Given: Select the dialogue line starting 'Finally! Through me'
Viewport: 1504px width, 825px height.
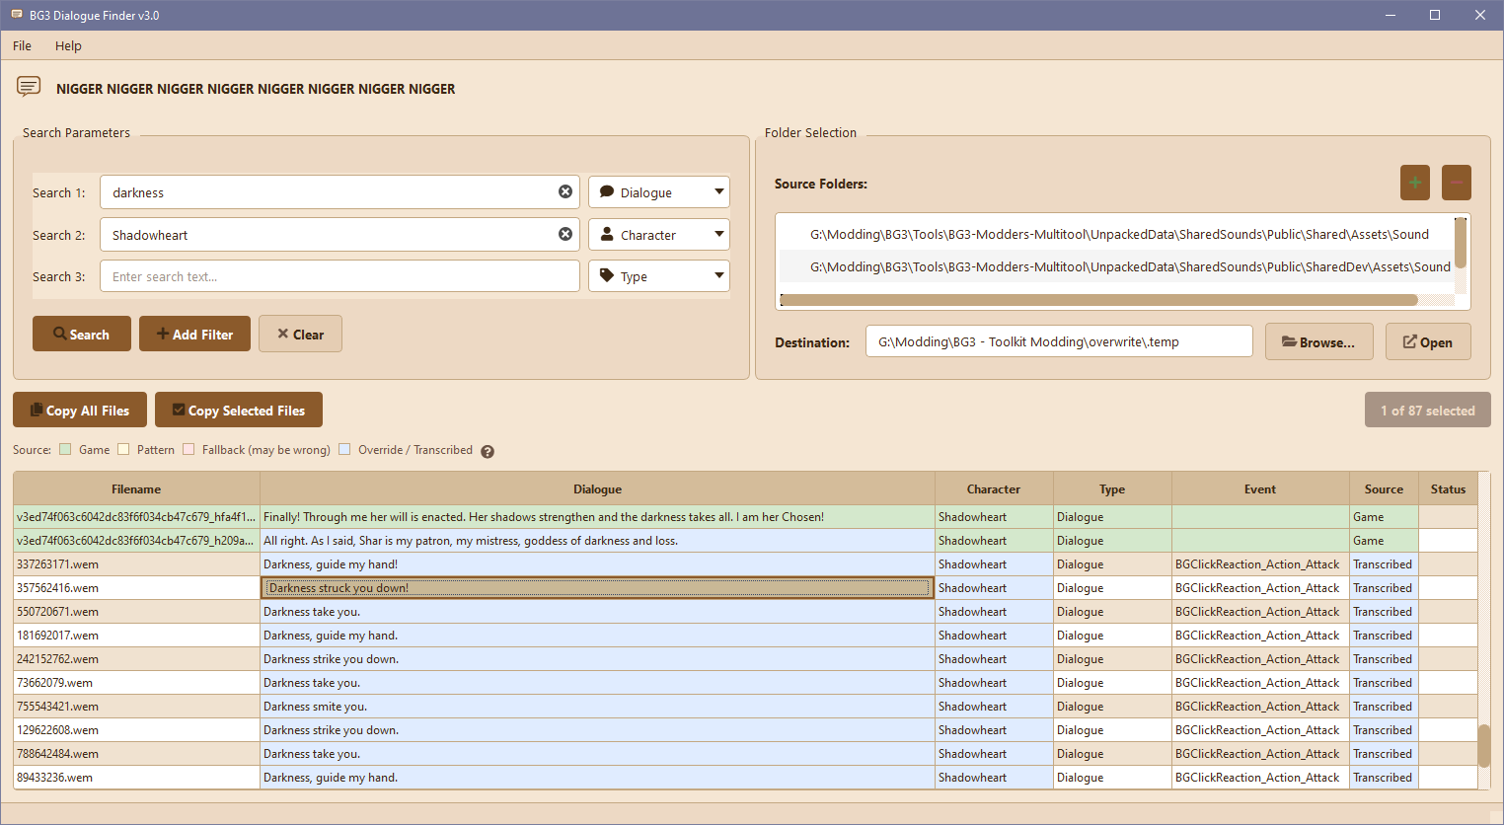Looking at the screenshot, I should coord(597,516).
